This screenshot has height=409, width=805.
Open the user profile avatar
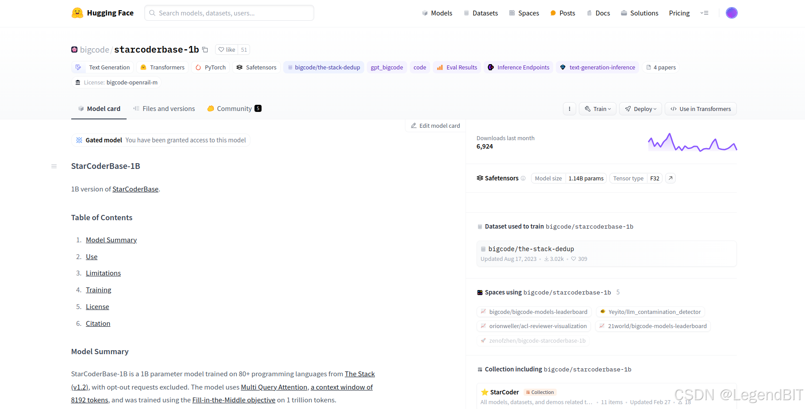[732, 13]
